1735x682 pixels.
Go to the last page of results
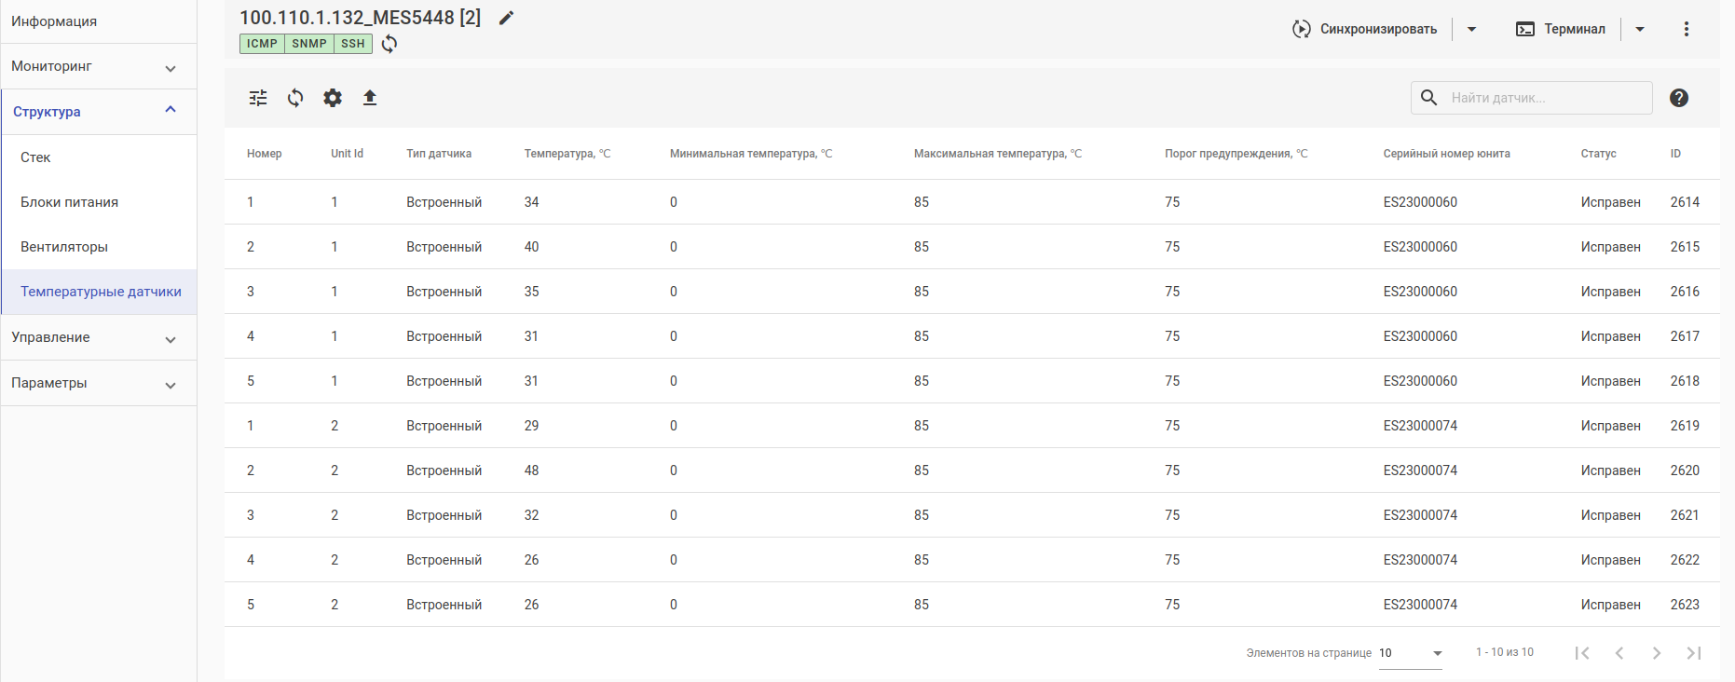pos(1694,653)
